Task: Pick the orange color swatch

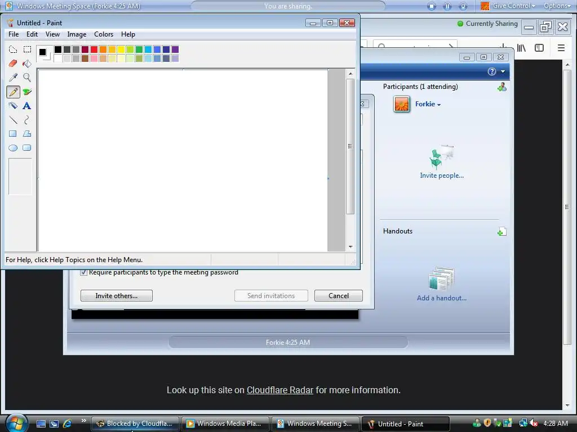Action: (x=103, y=49)
